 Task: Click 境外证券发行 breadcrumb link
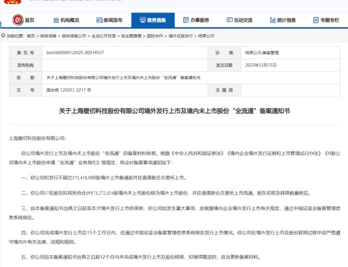coord(181,36)
